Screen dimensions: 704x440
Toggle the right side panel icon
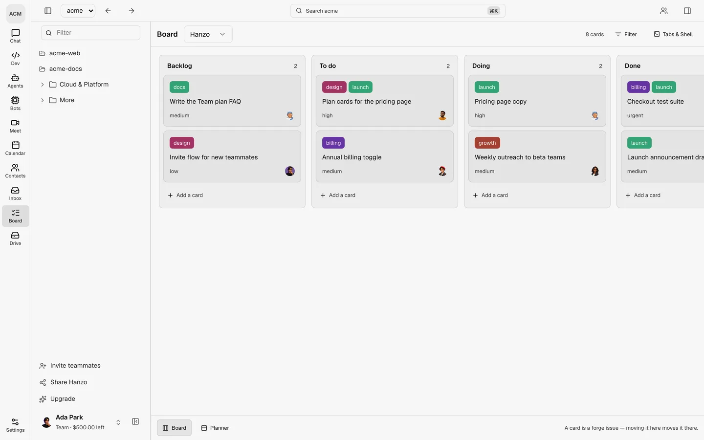tap(687, 11)
